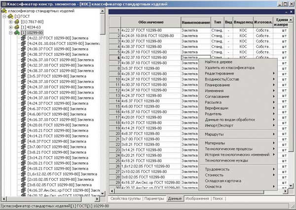Open Планирование submenu
296x210 pixels.
coord(238,85)
